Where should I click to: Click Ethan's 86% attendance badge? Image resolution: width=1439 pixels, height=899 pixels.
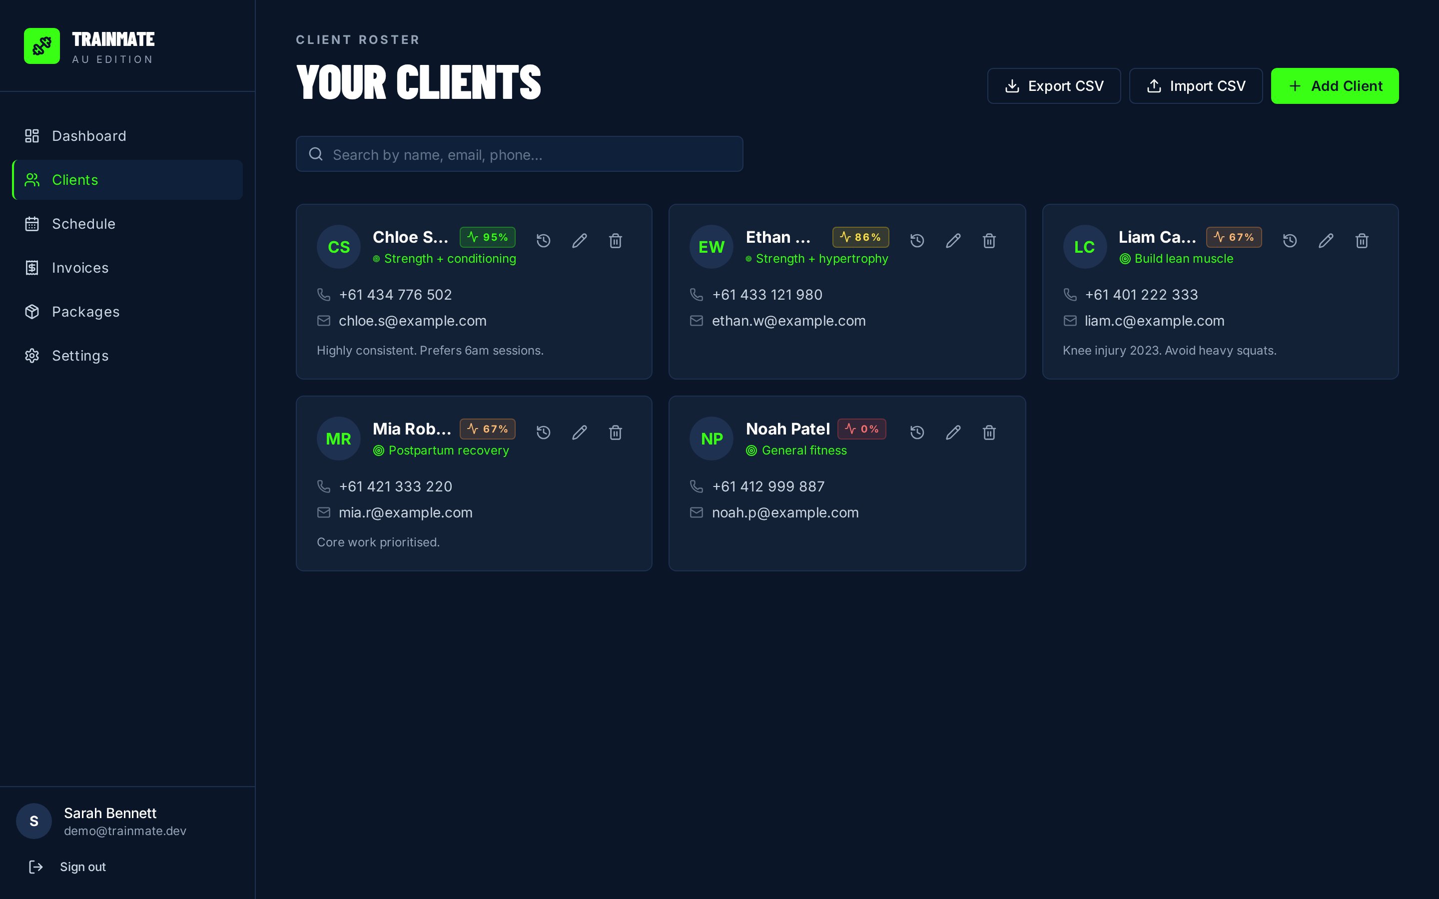click(860, 237)
